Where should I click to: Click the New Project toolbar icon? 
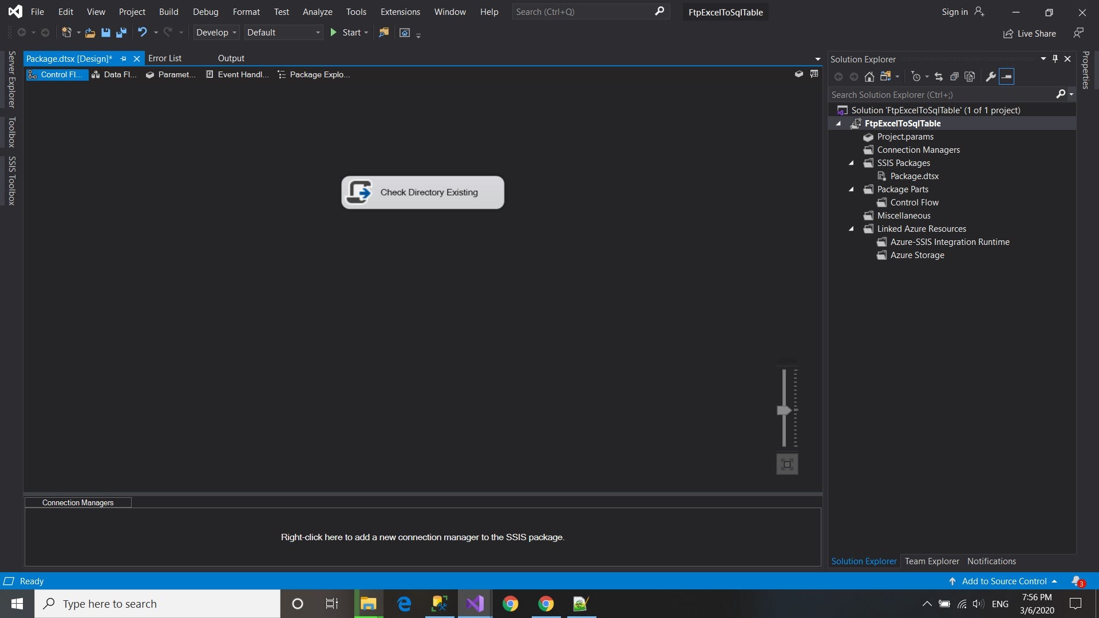tap(66, 33)
